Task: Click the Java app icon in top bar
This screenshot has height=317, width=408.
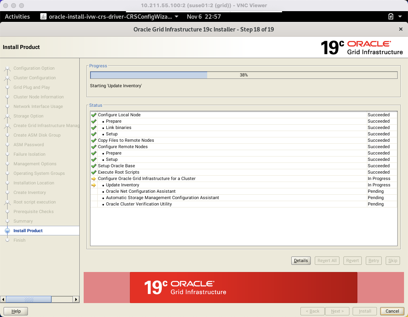Action: coord(43,16)
